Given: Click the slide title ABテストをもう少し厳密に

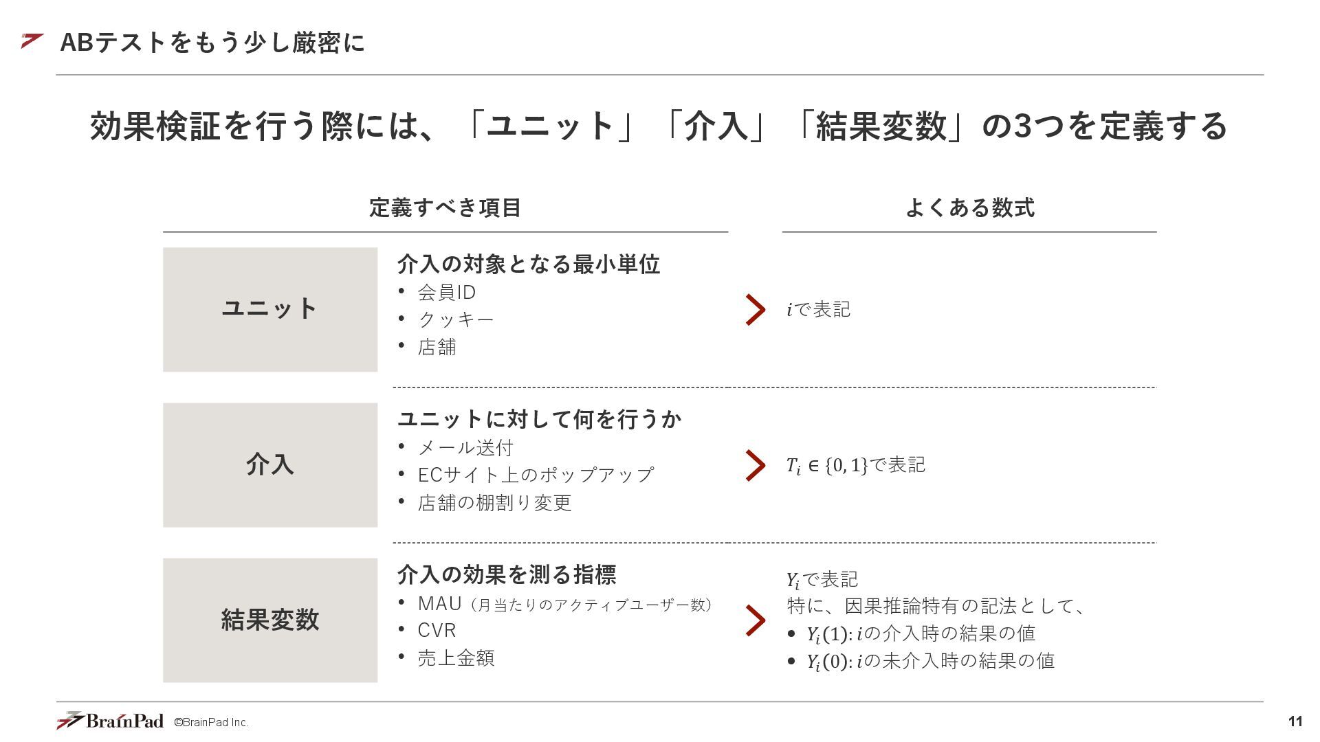Looking at the screenshot, I should pos(212,43).
